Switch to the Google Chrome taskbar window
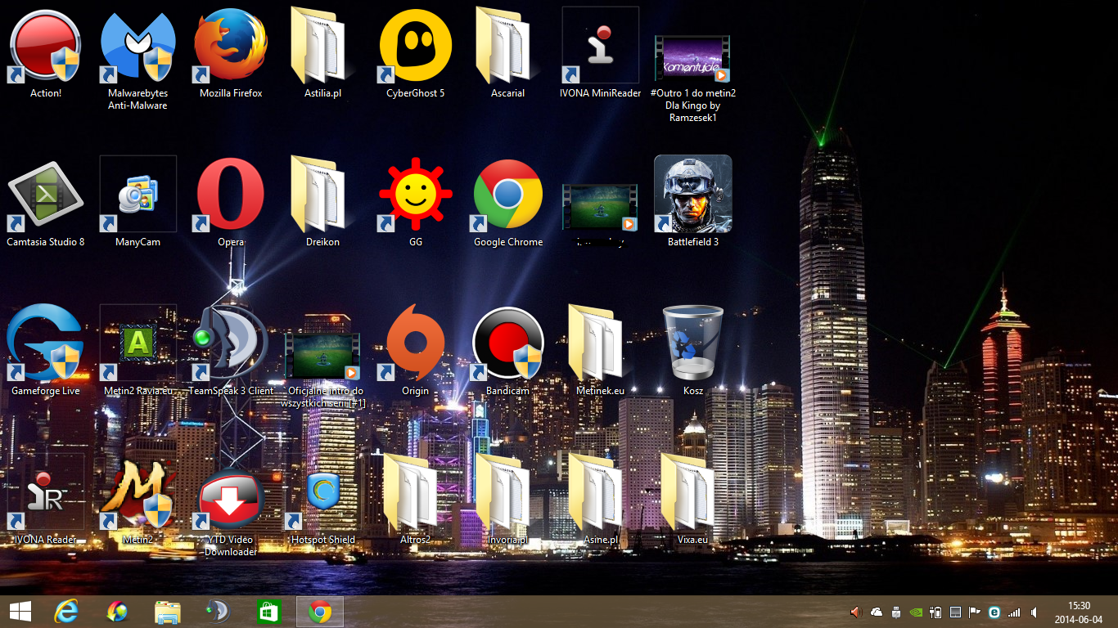This screenshot has width=1118, height=628. 320,612
